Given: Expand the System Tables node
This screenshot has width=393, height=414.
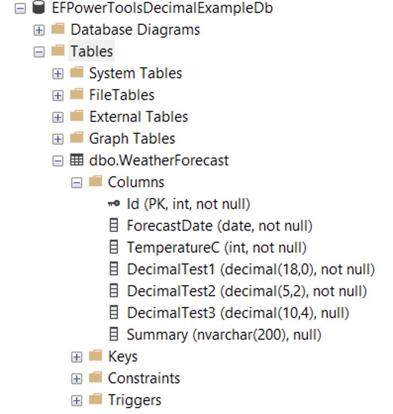Looking at the screenshot, I should [x=57, y=73].
